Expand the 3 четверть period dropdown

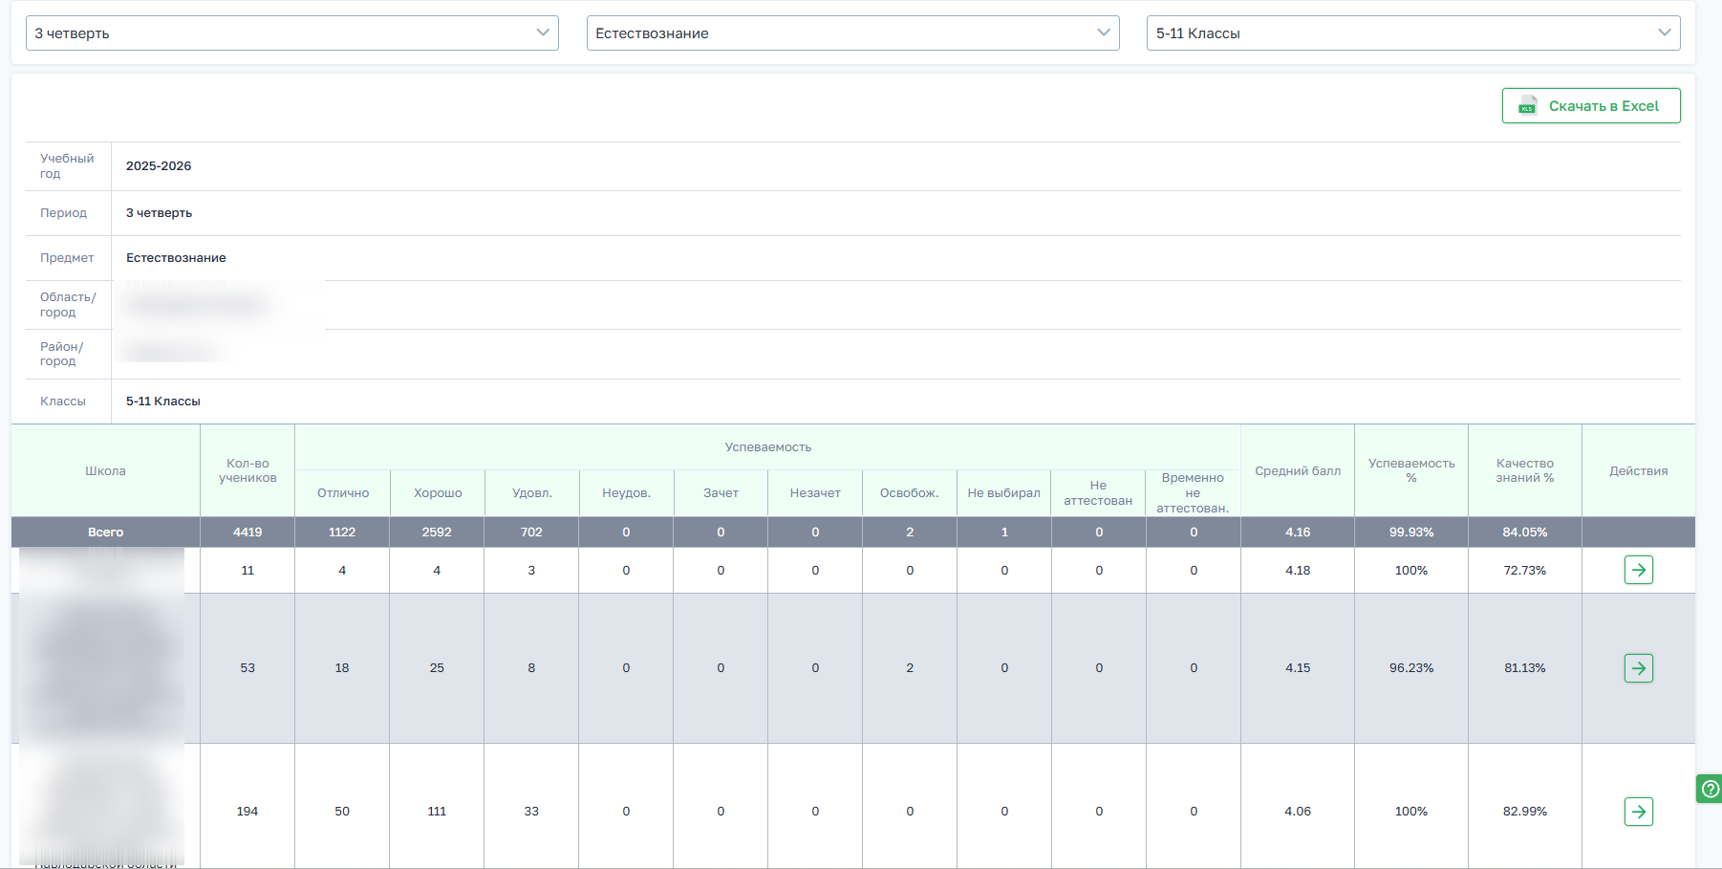pos(292,33)
